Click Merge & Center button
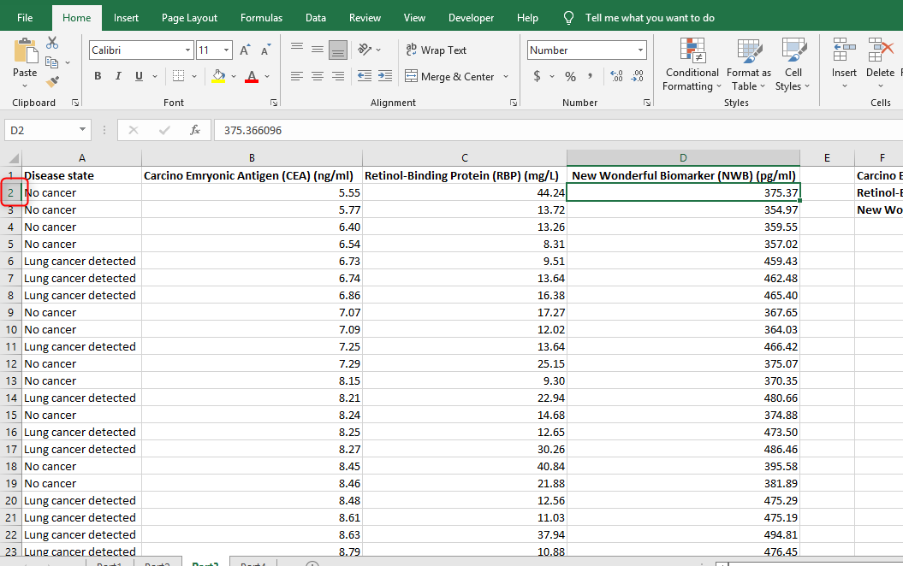Screen dimensions: 903x566 [x=449, y=76]
